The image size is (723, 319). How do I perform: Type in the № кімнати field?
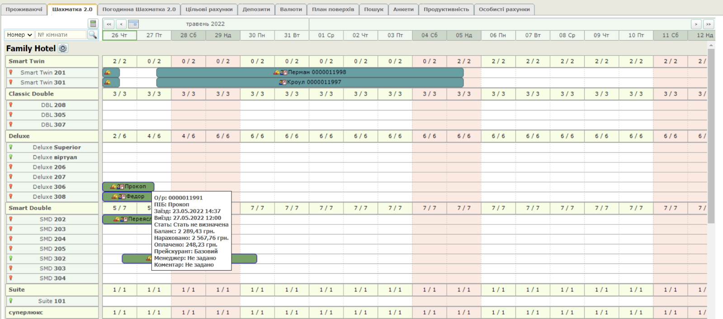(61, 35)
